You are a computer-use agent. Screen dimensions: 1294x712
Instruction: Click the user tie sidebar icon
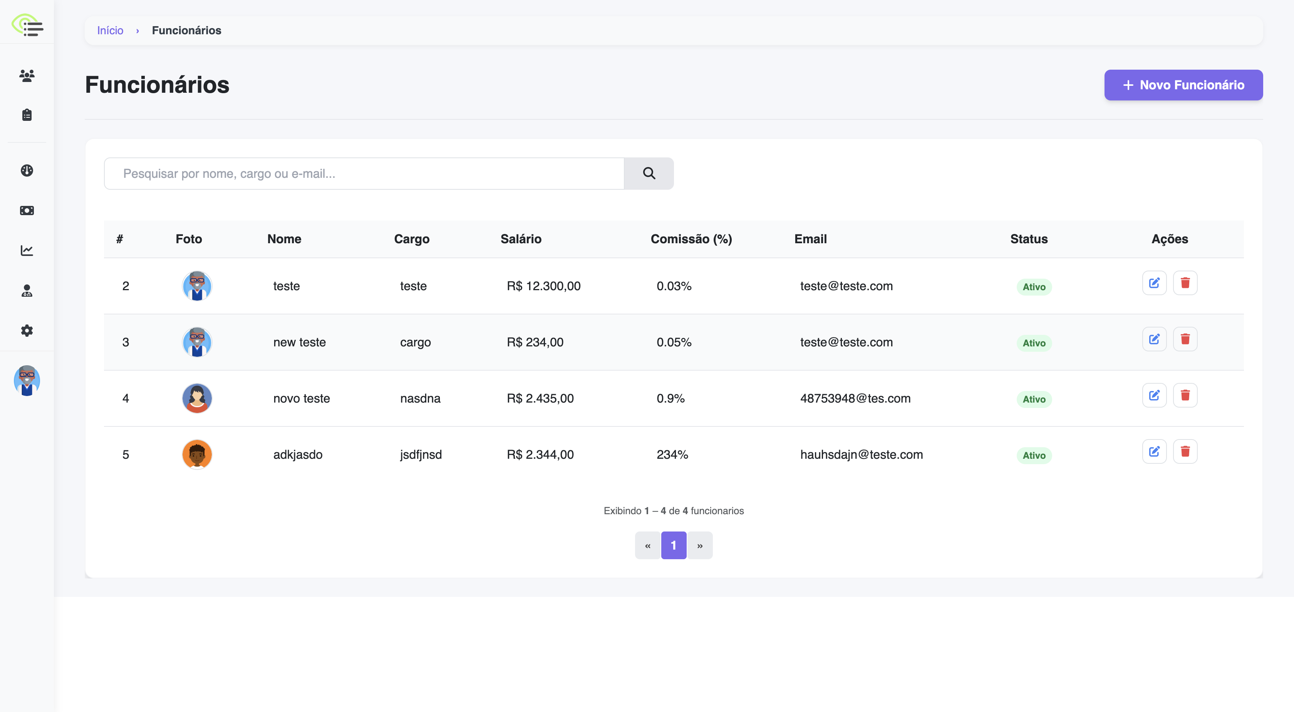27,291
